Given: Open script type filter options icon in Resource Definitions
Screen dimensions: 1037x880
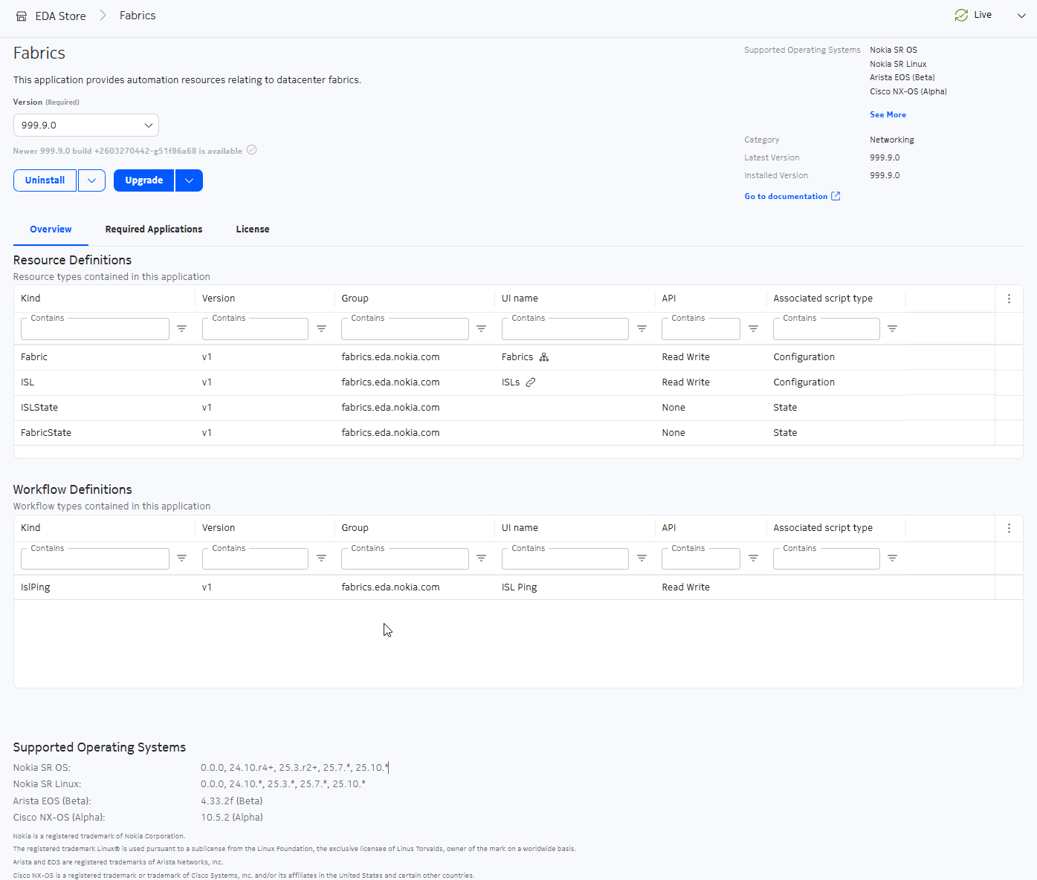Looking at the screenshot, I should pos(892,328).
